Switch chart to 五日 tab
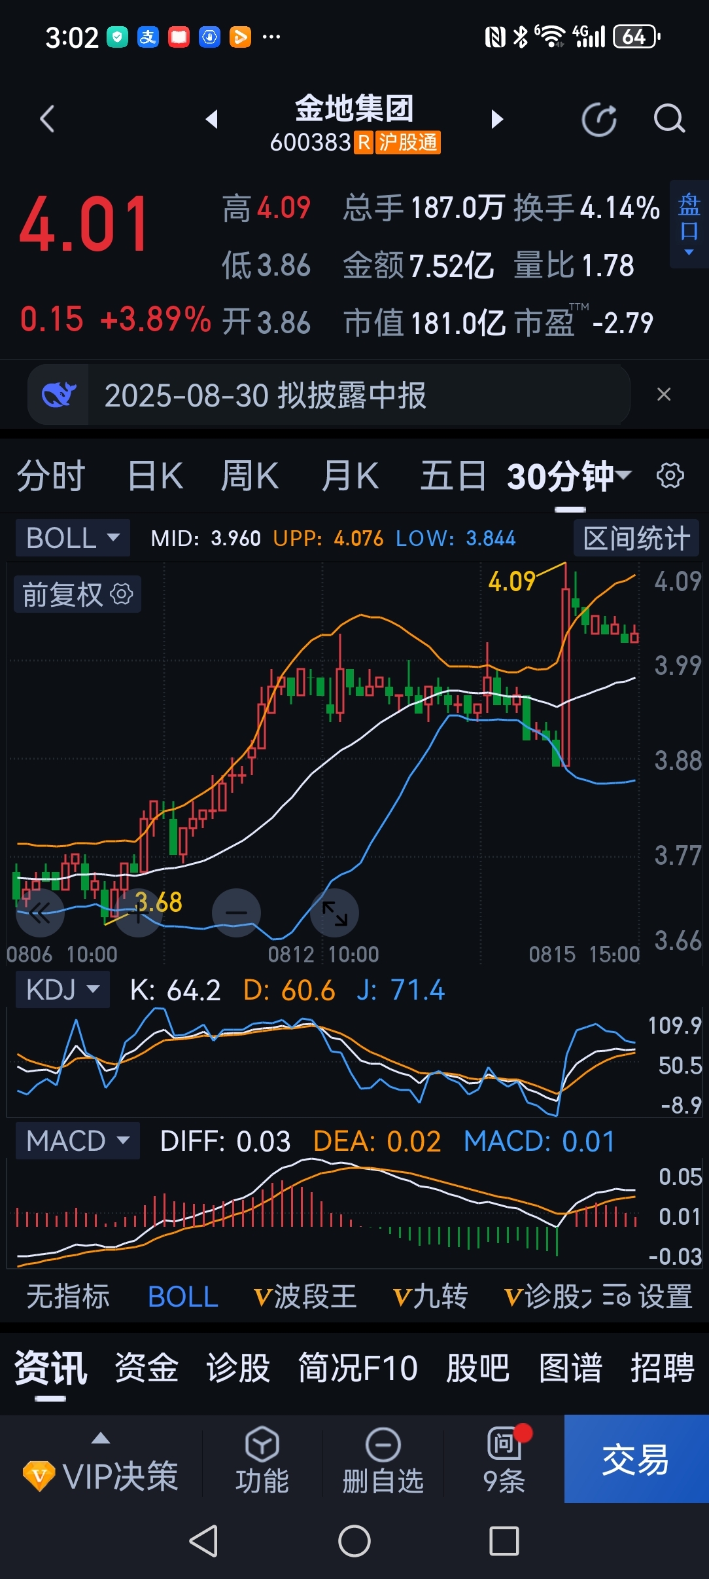709x1579 pixels. pyautogui.click(x=453, y=475)
